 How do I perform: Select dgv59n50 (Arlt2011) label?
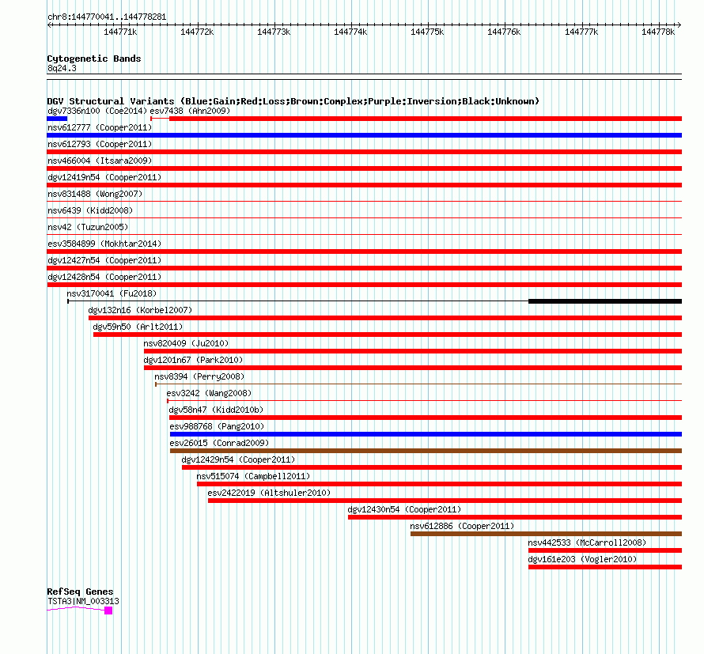(x=138, y=327)
